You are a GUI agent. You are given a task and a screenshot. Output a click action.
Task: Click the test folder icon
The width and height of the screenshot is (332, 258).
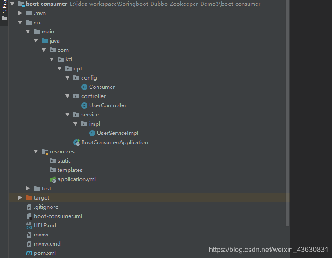[37, 188]
